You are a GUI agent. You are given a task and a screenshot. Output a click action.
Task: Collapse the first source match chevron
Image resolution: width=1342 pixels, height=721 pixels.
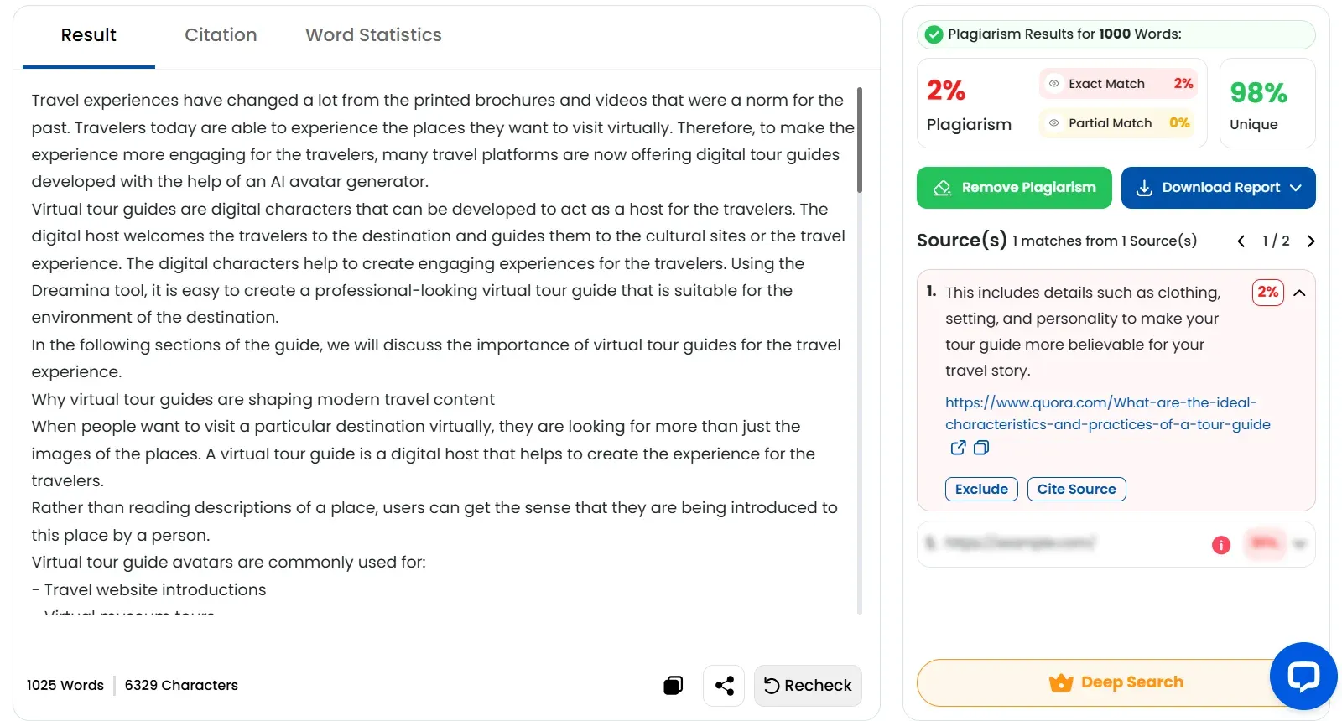pyautogui.click(x=1300, y=293)
